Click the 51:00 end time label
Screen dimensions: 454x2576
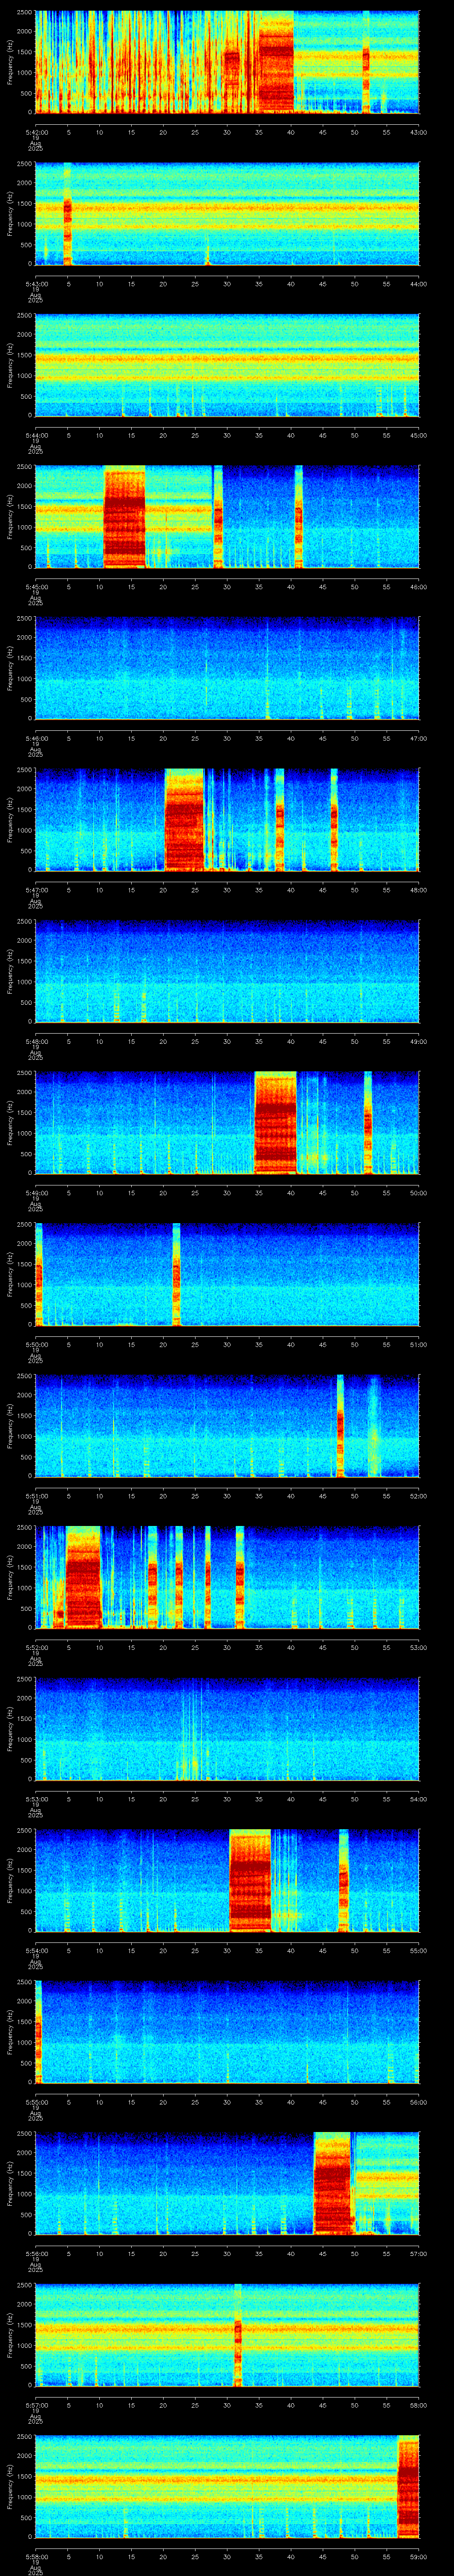[x=418, y=1345]
